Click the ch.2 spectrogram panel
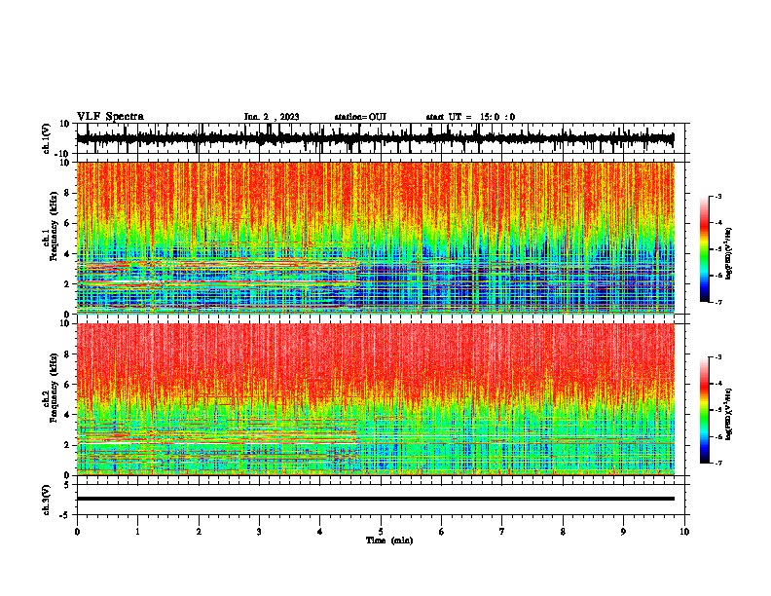This screenshot has width=771, height=596. click(x=375, y=399)
